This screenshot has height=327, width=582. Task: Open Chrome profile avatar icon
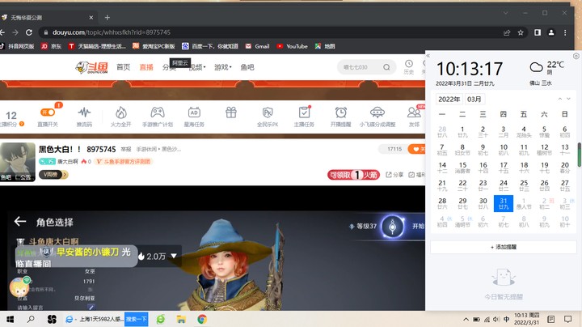tap(551, 32)
